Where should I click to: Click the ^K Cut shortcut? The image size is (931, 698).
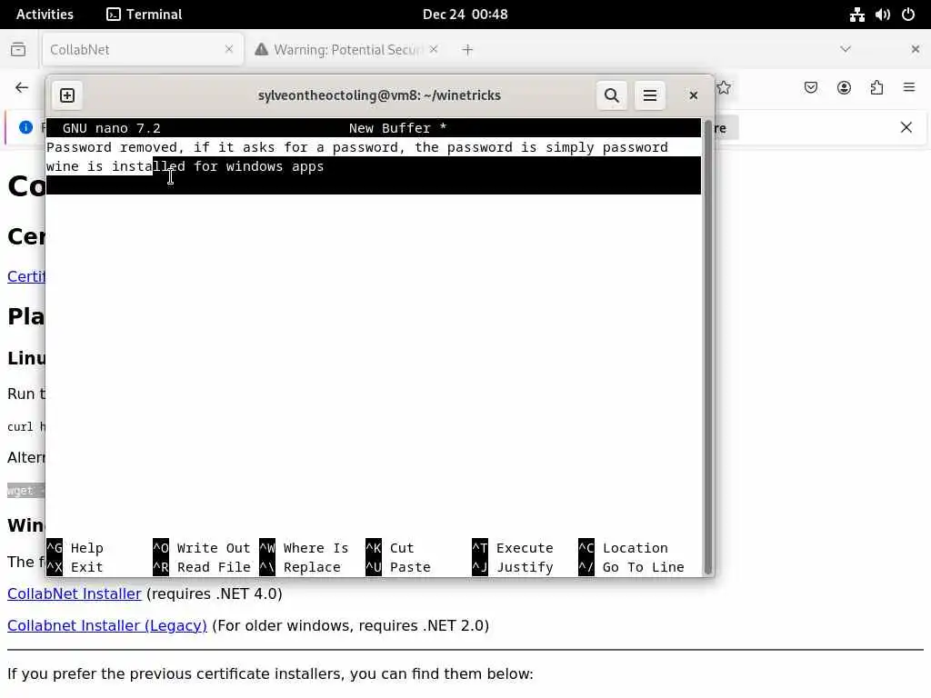tap(390, 548)
